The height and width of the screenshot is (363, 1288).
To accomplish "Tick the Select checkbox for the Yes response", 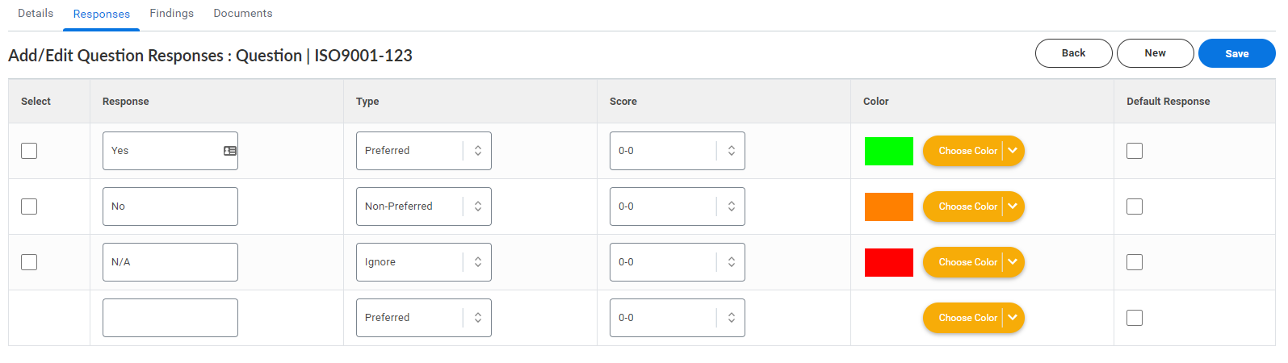I will [29, 151].
